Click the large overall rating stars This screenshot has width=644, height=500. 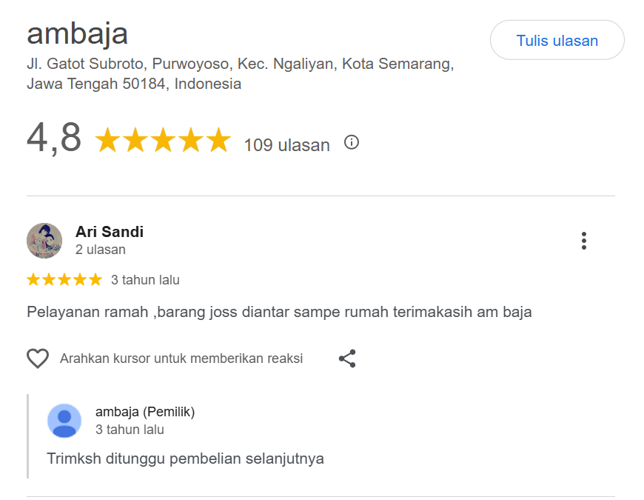pos(163,140)
